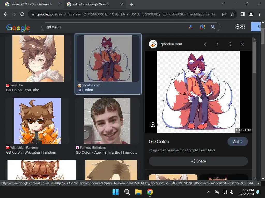This screenshot has width=265, height=198.
Task: Open the Google apps grid
Action: 243,27
